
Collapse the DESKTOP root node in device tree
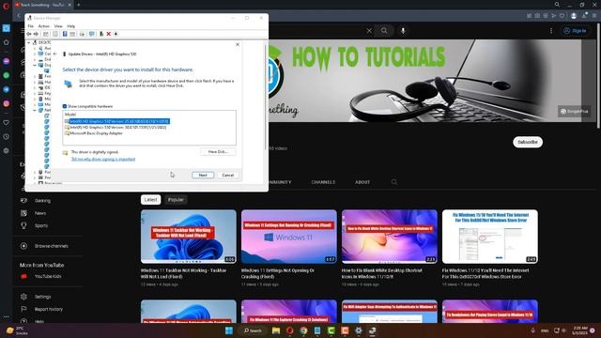[29, 42]
